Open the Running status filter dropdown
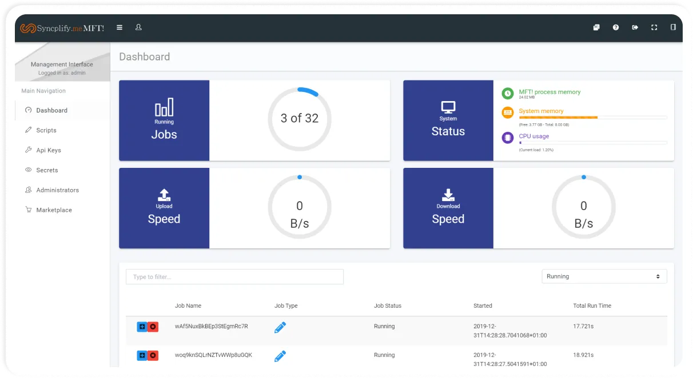Viewport: 693px width, 378px height. point(604,276)
